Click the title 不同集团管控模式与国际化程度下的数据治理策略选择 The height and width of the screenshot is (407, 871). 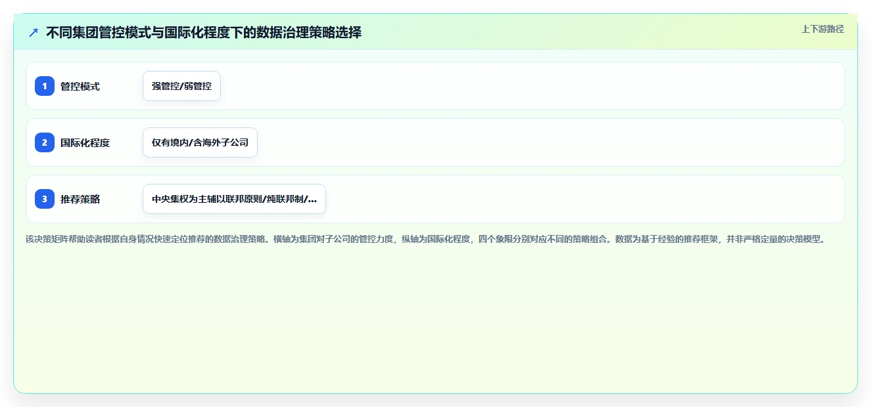[204, 32]
